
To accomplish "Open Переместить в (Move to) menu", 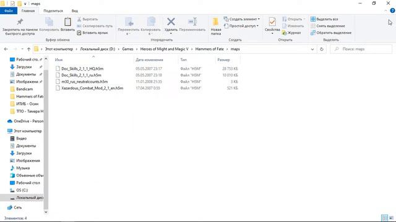I will click(x=128, y=26).
